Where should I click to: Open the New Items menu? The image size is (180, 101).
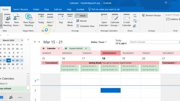pos(16,20)
